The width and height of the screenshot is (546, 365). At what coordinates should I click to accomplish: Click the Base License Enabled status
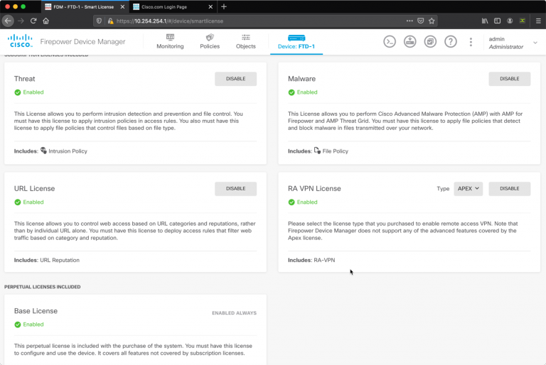[x=29, y=325]
